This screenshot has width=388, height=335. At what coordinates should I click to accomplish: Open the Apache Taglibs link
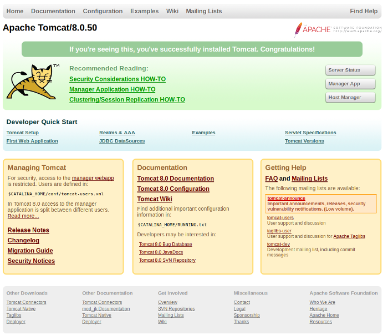pos(349,236)
